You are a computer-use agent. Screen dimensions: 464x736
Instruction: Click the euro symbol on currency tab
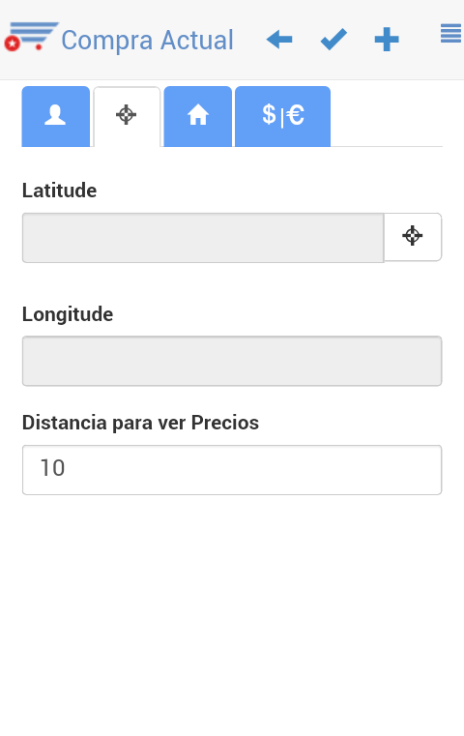click(296, 114)
